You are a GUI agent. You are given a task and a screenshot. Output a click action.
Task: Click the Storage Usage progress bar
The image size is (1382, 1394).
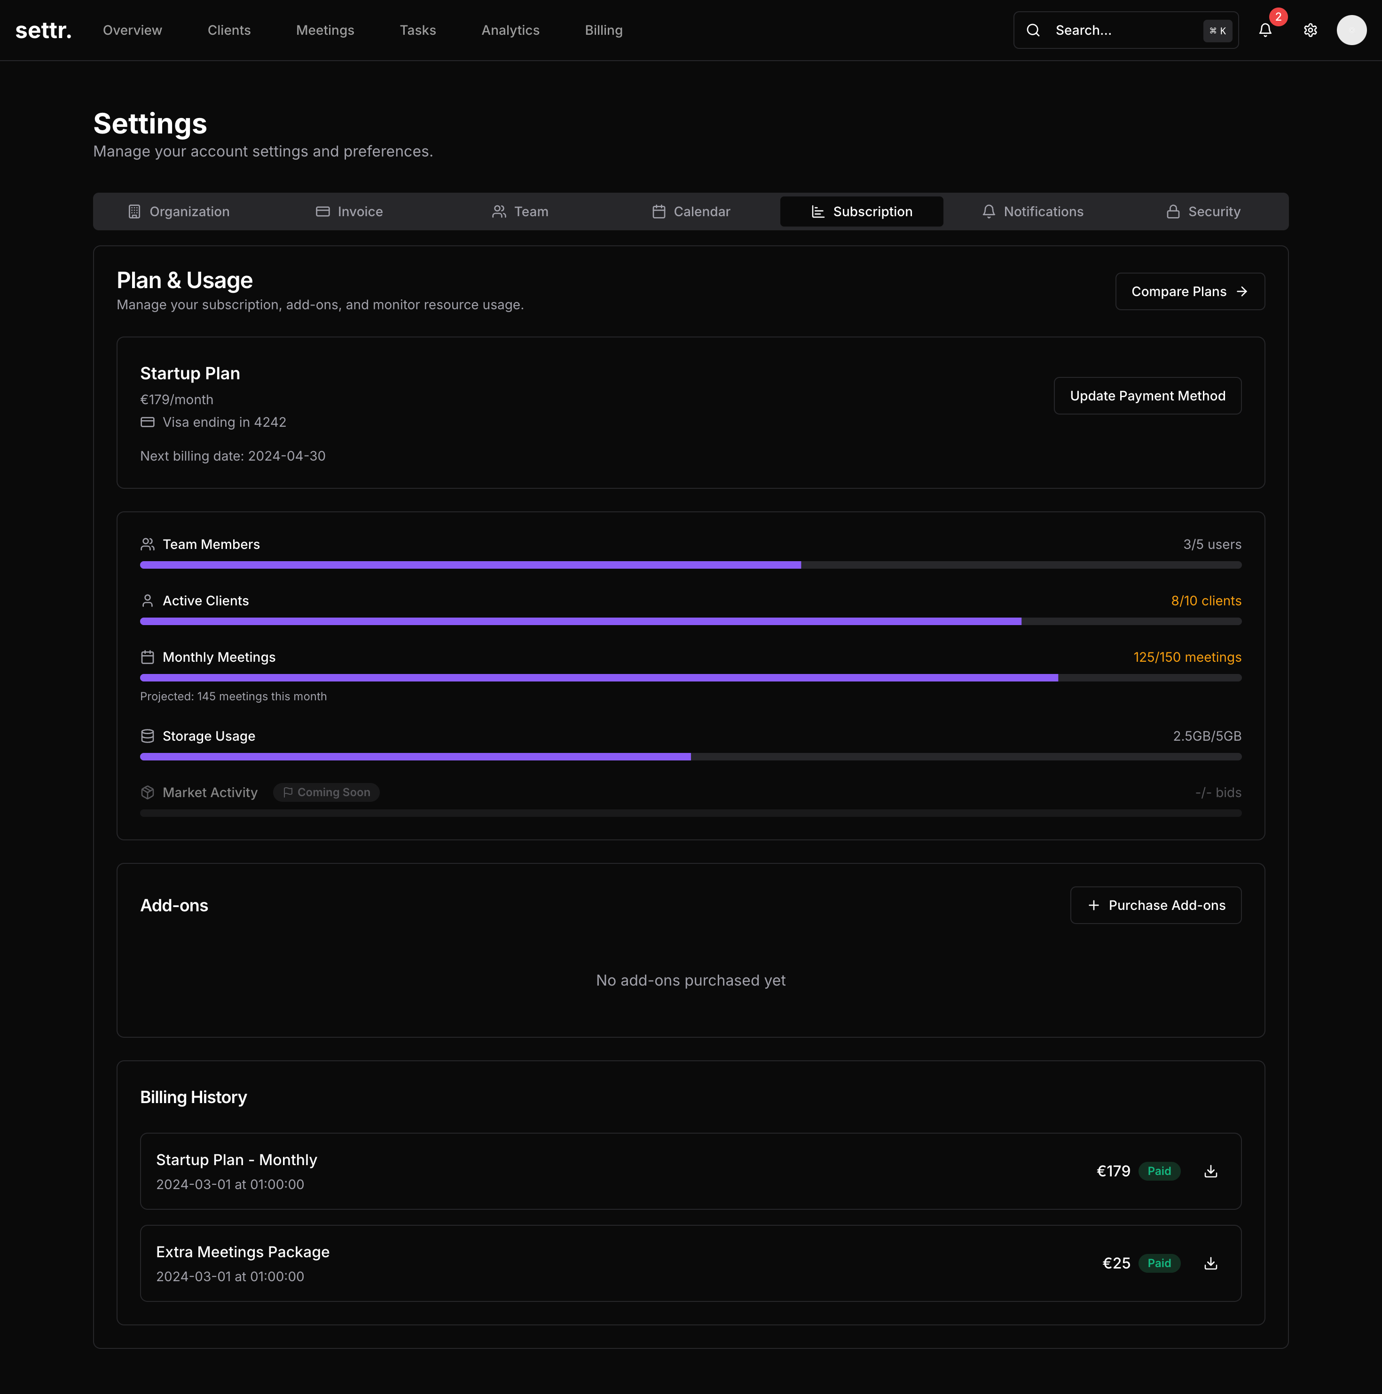tap(690, 757)
